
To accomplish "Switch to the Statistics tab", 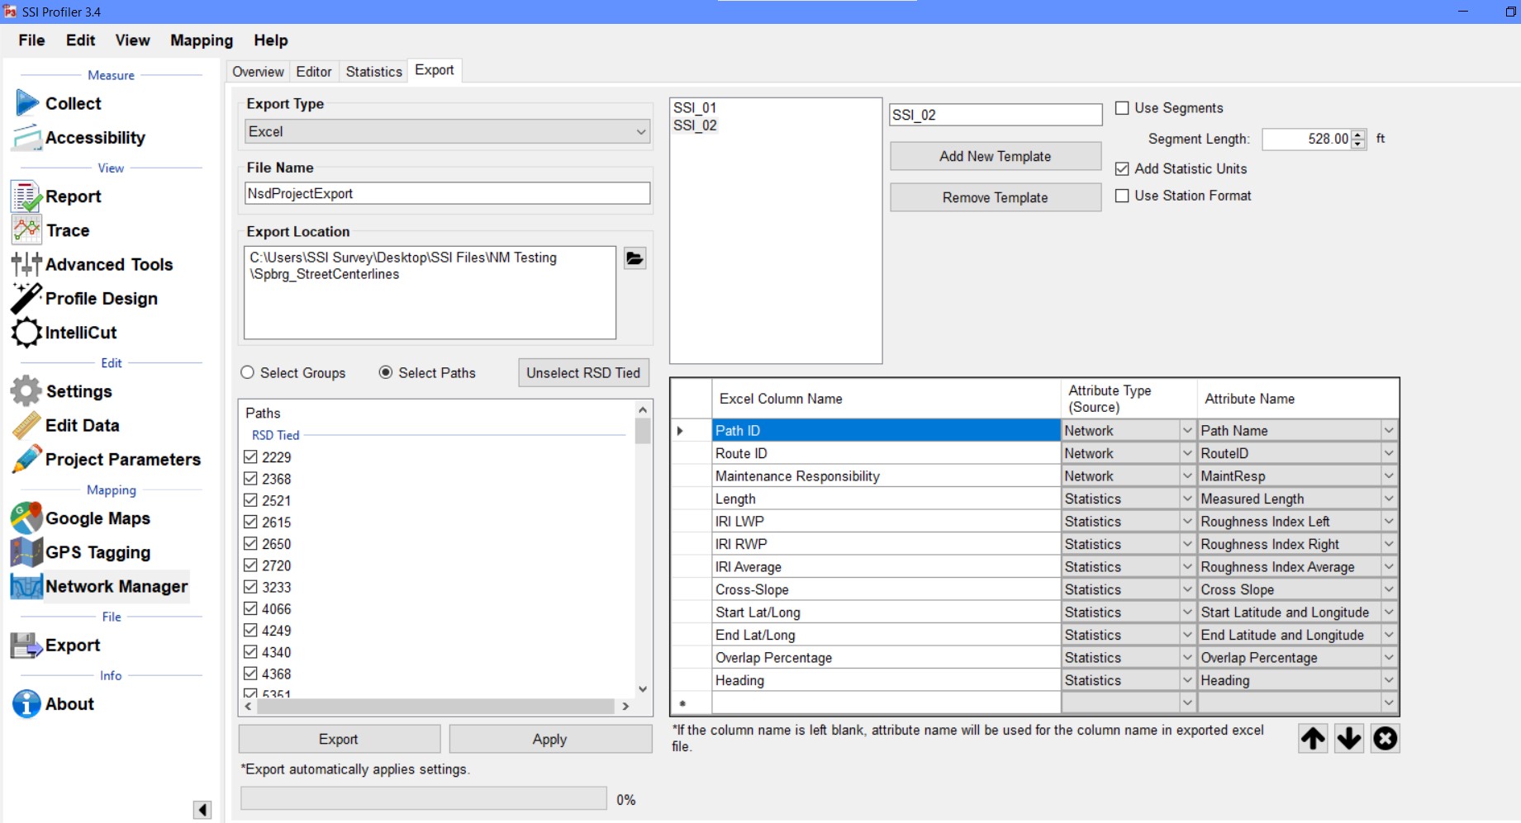I will [373, 72].
